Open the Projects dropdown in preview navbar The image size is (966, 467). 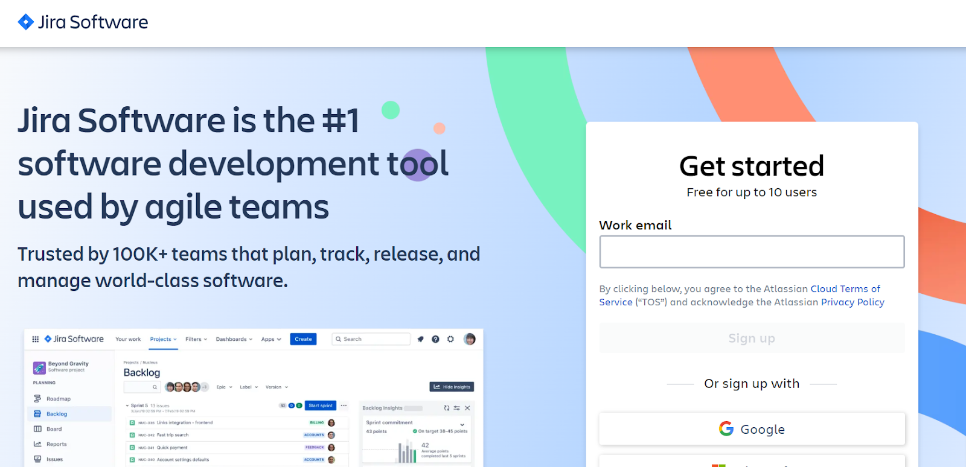coord(163,339)
